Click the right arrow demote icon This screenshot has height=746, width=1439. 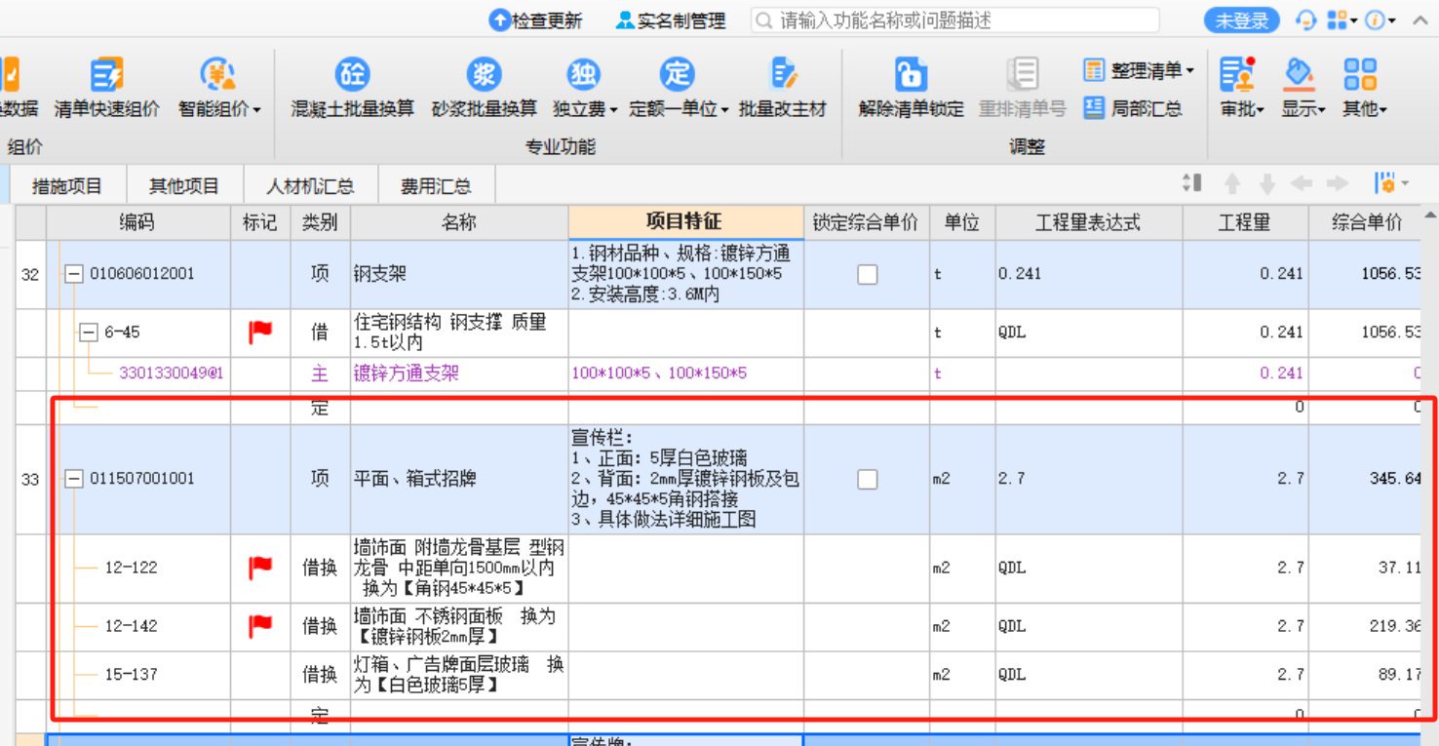tap(1337, 183)
